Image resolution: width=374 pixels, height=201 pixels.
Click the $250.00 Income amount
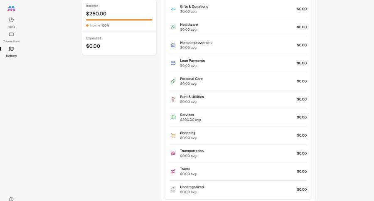pos(96,14)
